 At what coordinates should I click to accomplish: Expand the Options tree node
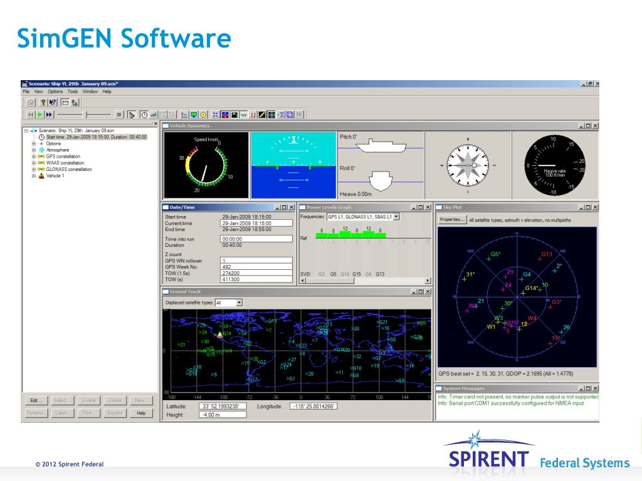click(34, 143)
